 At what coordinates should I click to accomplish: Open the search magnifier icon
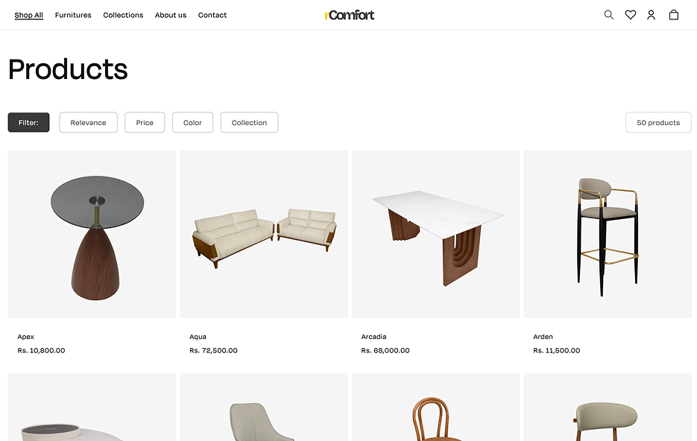click(608, 15)
